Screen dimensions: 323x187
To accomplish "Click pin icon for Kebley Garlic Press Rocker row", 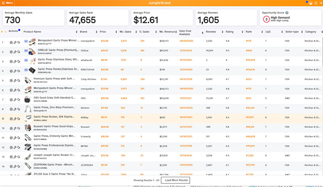I will pyautogui.click(x=15, y=119).
